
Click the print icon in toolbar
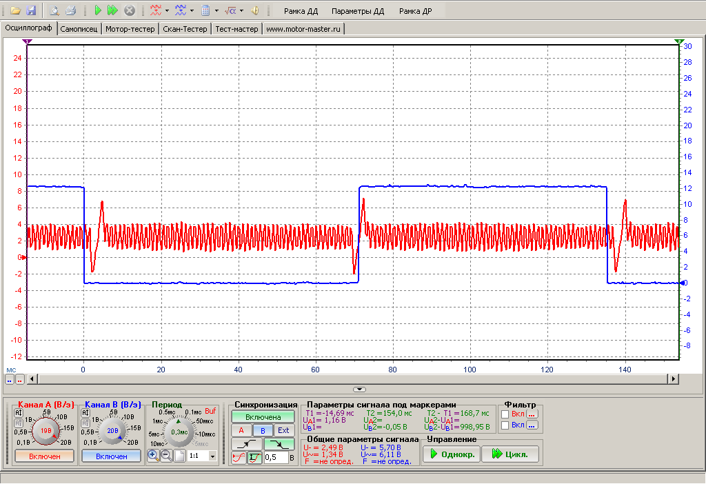coord(70,11)
